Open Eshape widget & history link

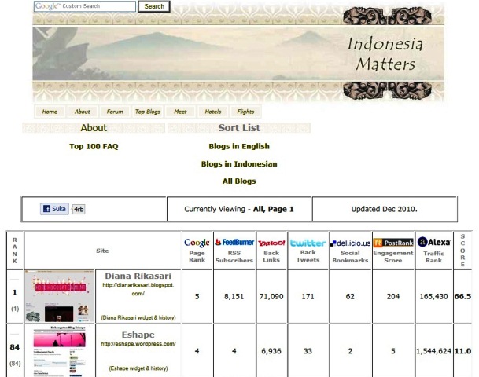138,368
